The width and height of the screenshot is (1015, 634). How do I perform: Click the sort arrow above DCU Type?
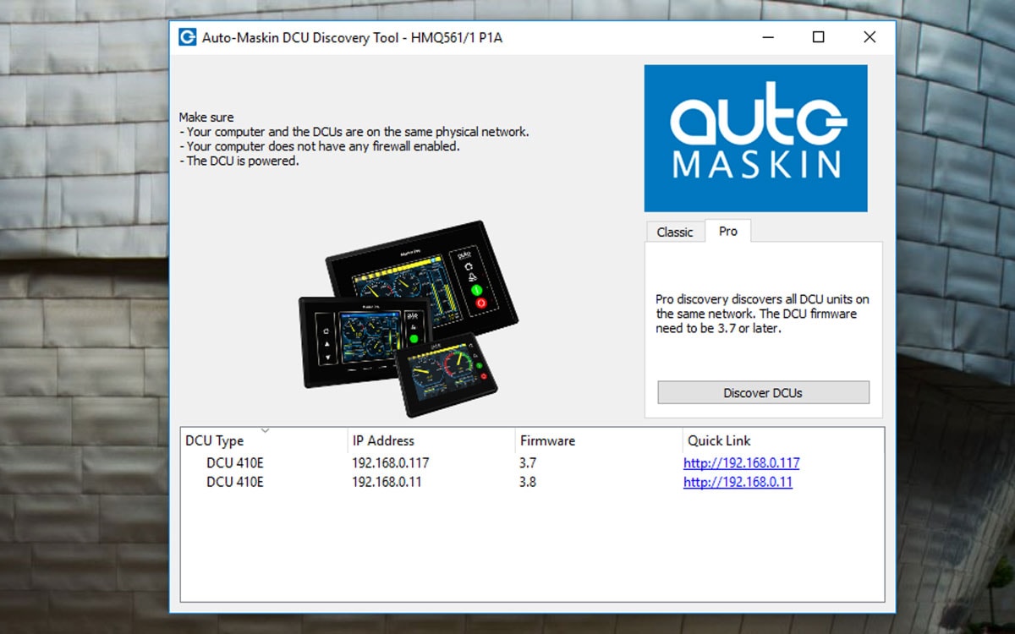[x=265, y=431]
